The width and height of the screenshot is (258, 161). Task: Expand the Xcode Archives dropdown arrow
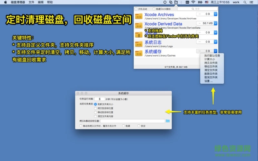(x=215, y=14)
